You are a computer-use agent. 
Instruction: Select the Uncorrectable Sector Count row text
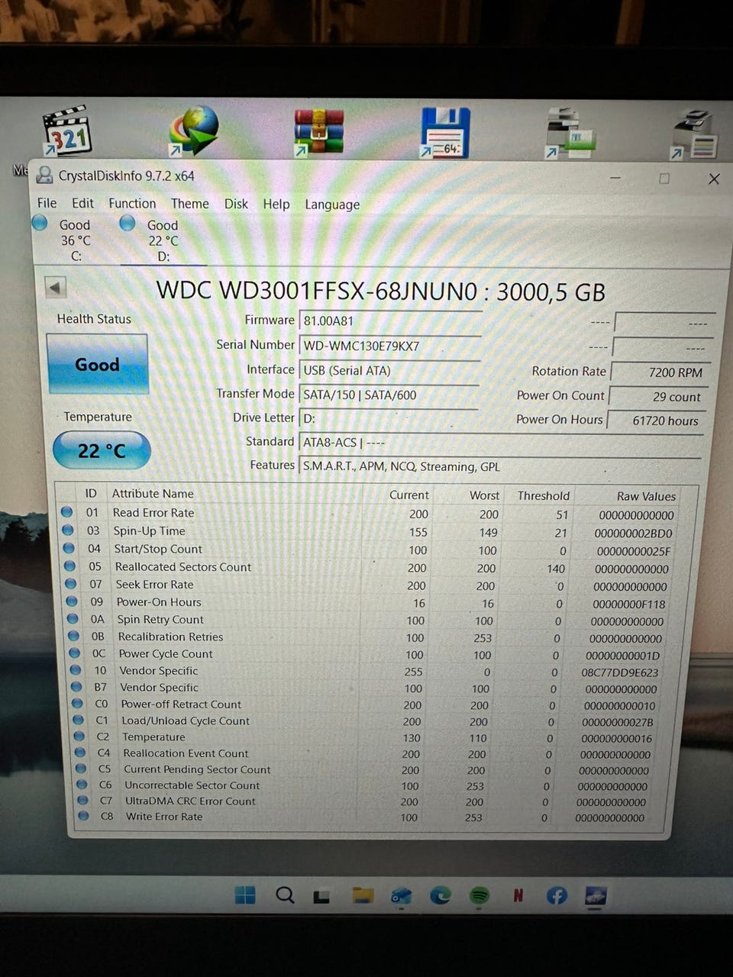coord(192,785)
